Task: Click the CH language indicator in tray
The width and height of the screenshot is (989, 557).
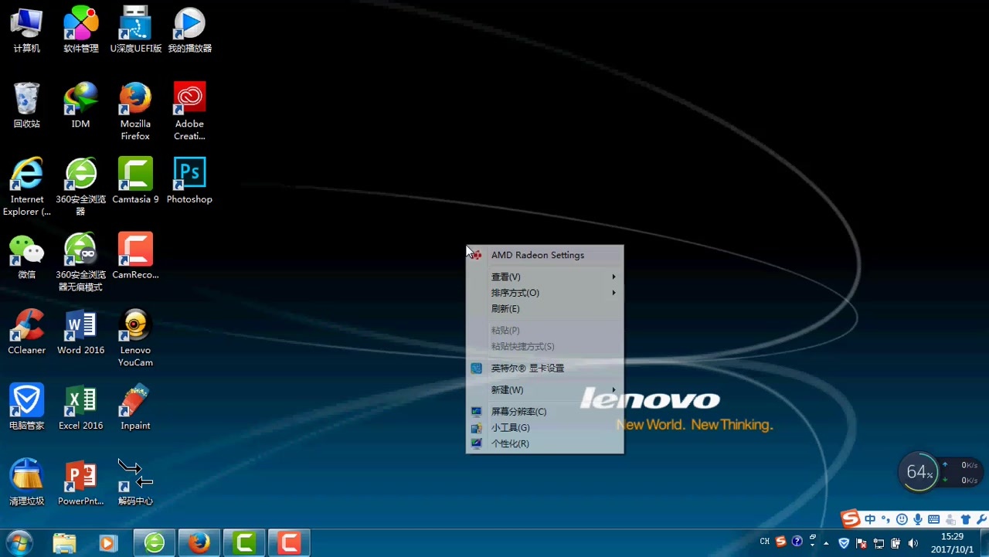Action: [x=765, y=542]
